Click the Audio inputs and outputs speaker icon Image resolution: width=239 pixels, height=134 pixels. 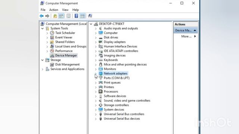pyautogui.click(x=100, y=28)
